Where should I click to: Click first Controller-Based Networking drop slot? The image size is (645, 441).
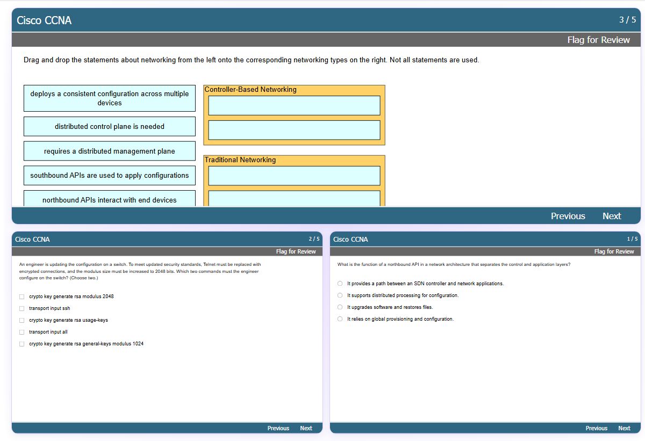coord(294,105)
